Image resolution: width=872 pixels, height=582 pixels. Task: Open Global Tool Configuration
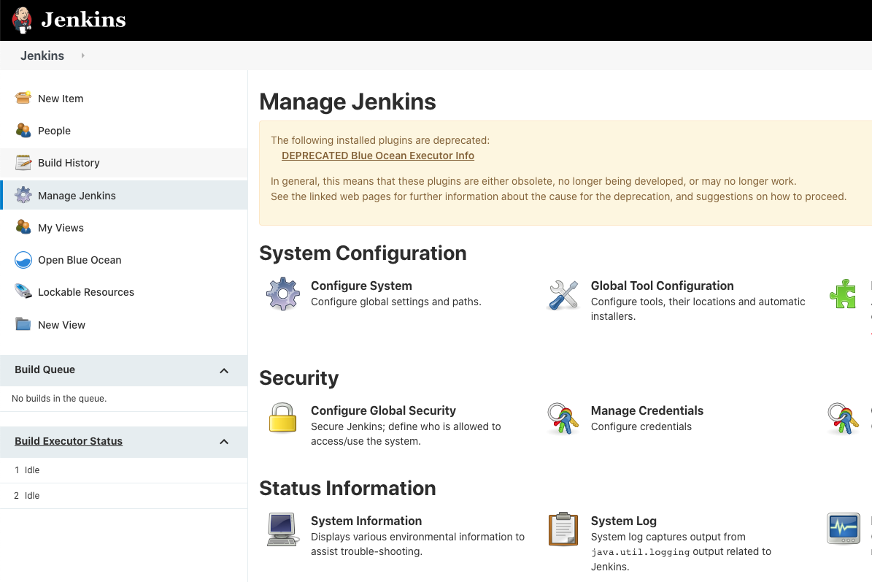[x=662, y=286]
